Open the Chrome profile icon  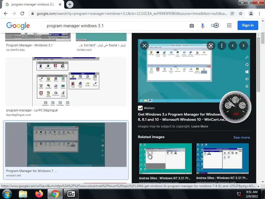pos(251,13)
